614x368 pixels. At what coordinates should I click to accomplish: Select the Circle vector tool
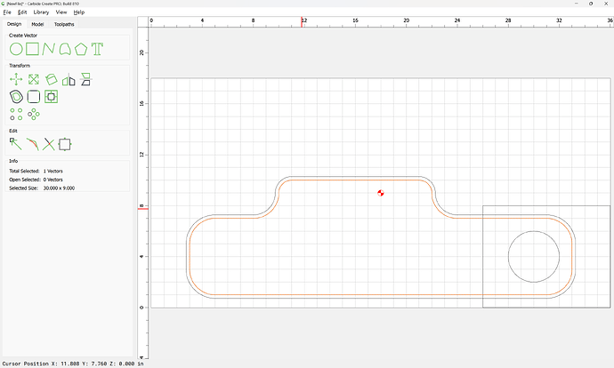click(x=16, y=49)
